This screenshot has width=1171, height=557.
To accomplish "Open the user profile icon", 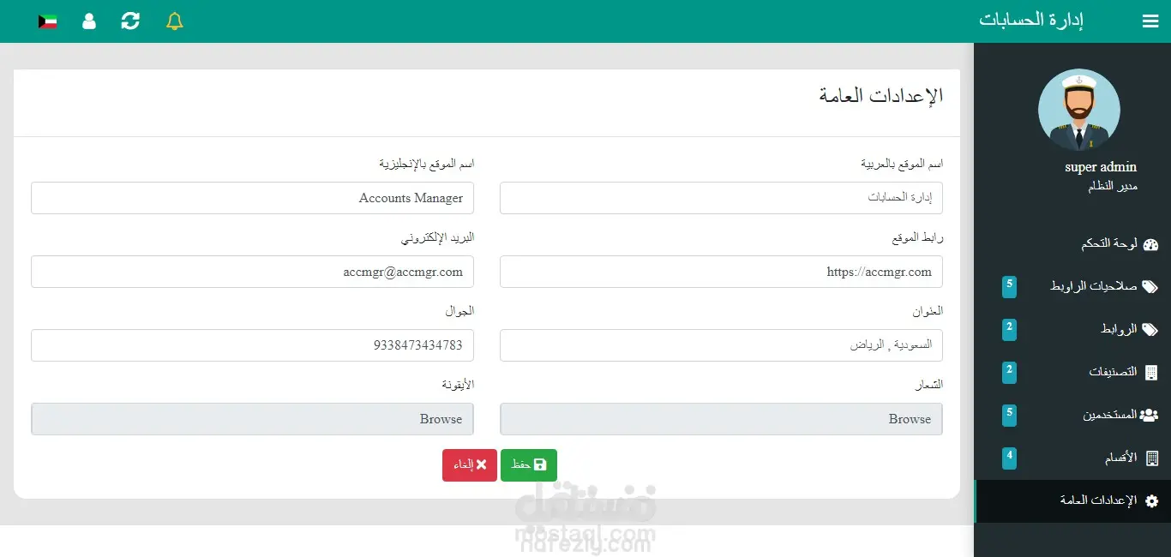I will [x=89, y=21].
